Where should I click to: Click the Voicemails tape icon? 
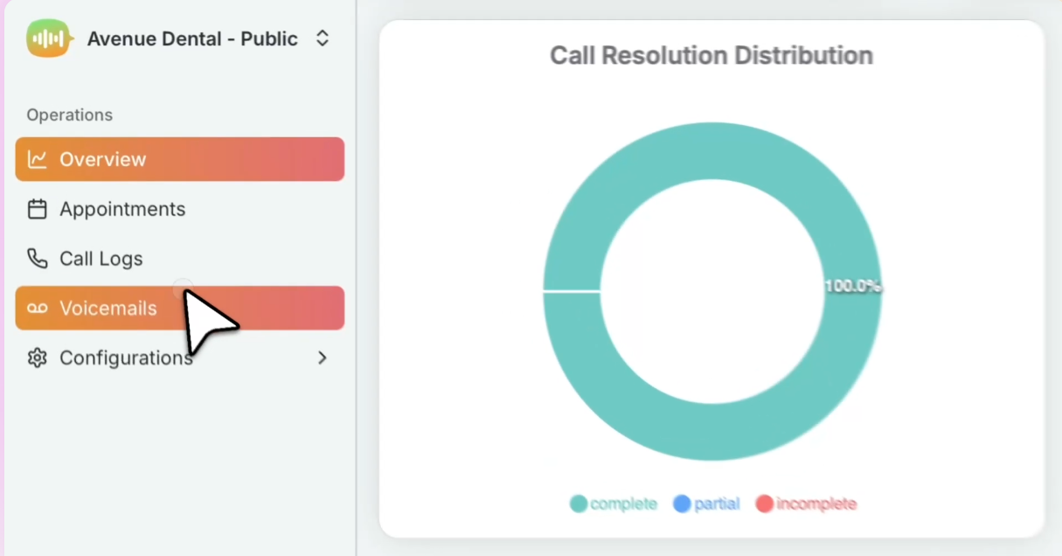click(37, 309)
